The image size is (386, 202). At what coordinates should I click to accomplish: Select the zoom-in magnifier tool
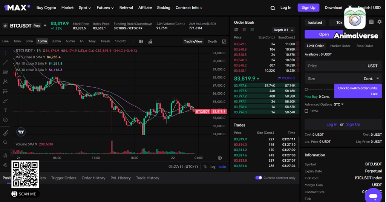tap(5, 142)
